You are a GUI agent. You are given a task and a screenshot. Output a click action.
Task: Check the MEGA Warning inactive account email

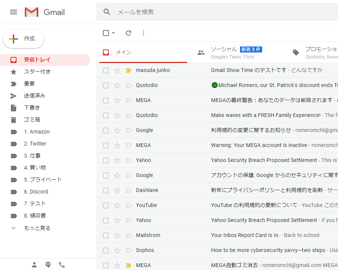pos(106,145)
